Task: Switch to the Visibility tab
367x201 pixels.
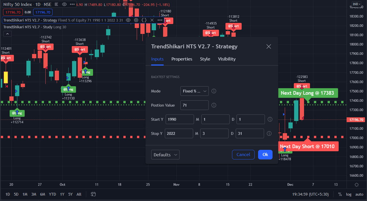Action: pos(227,59)
